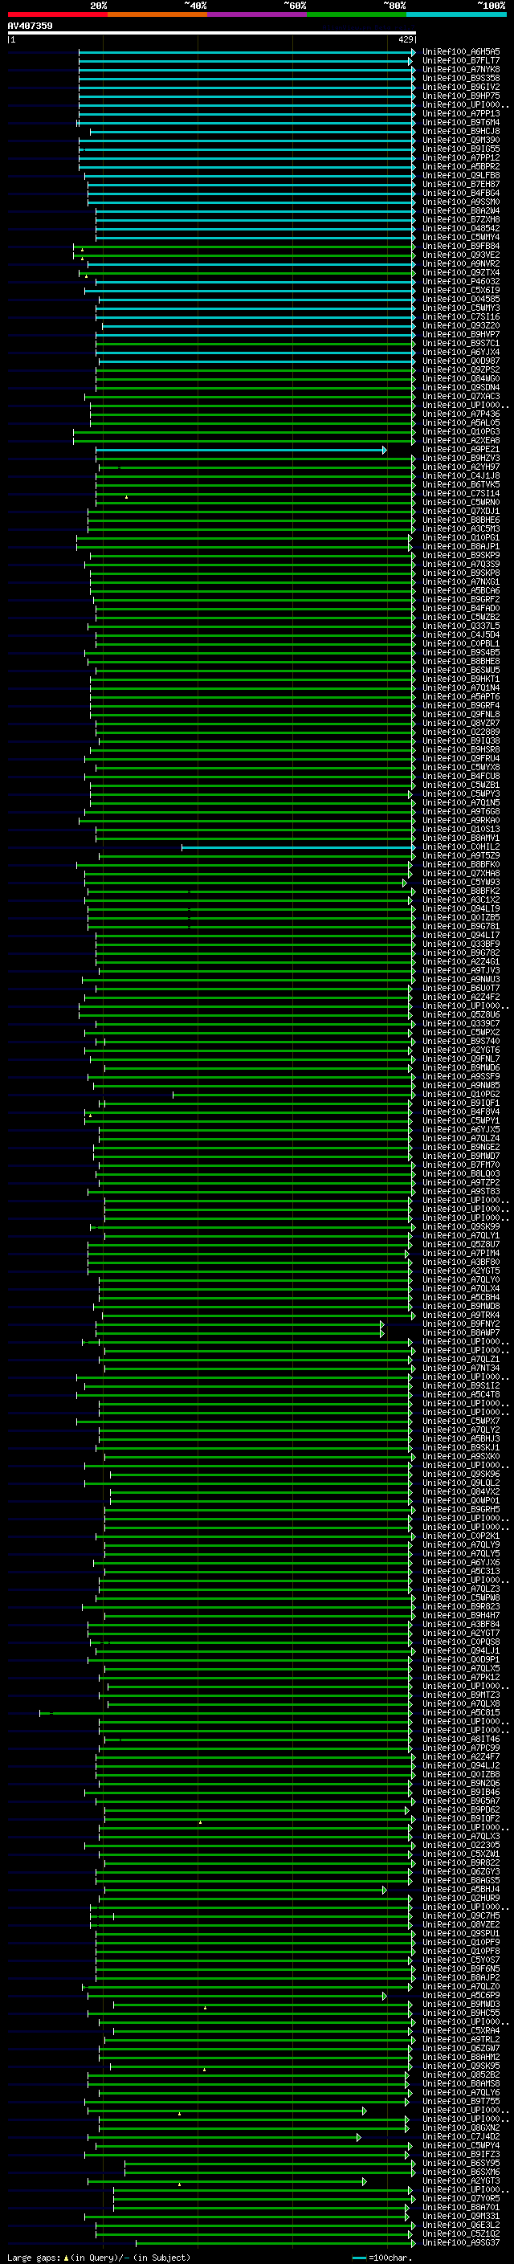The height and width of the screenshot is (2264, 514).
Task: Select the UniRef100_Q93Z20 label
Action: point(461,325)
